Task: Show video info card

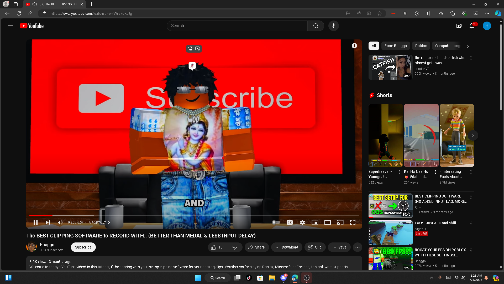Action: [x=354, y=46]
